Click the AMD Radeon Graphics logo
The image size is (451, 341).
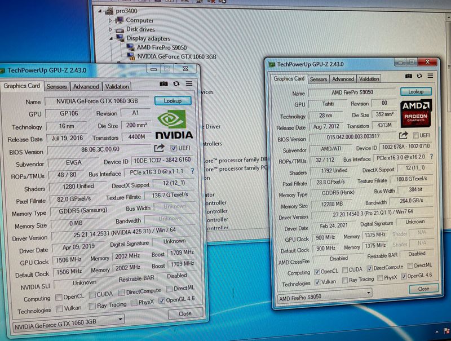click(415, 113)
